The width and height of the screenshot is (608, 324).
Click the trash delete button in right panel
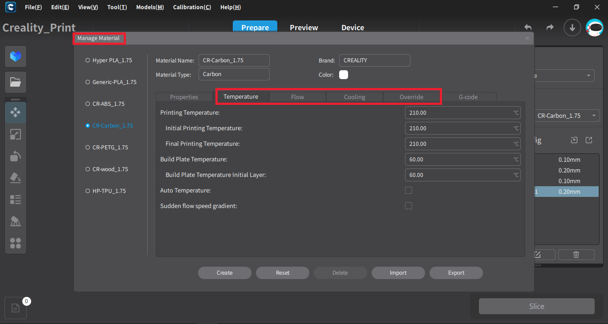(x=576, y=255)
